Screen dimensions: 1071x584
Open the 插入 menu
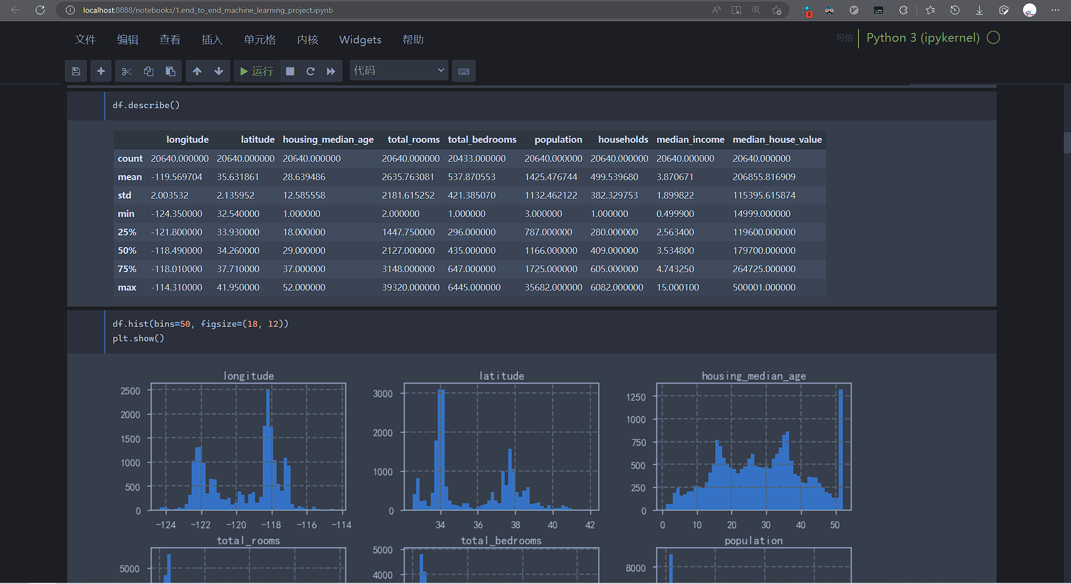click(212, 40)
